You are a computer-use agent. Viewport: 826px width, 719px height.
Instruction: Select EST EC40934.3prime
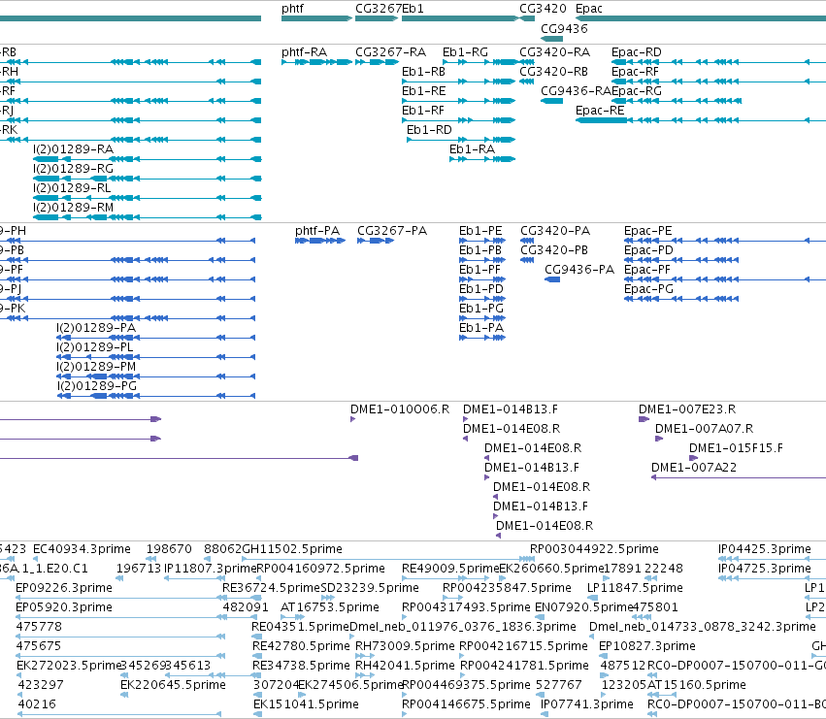tap(82, 549)
